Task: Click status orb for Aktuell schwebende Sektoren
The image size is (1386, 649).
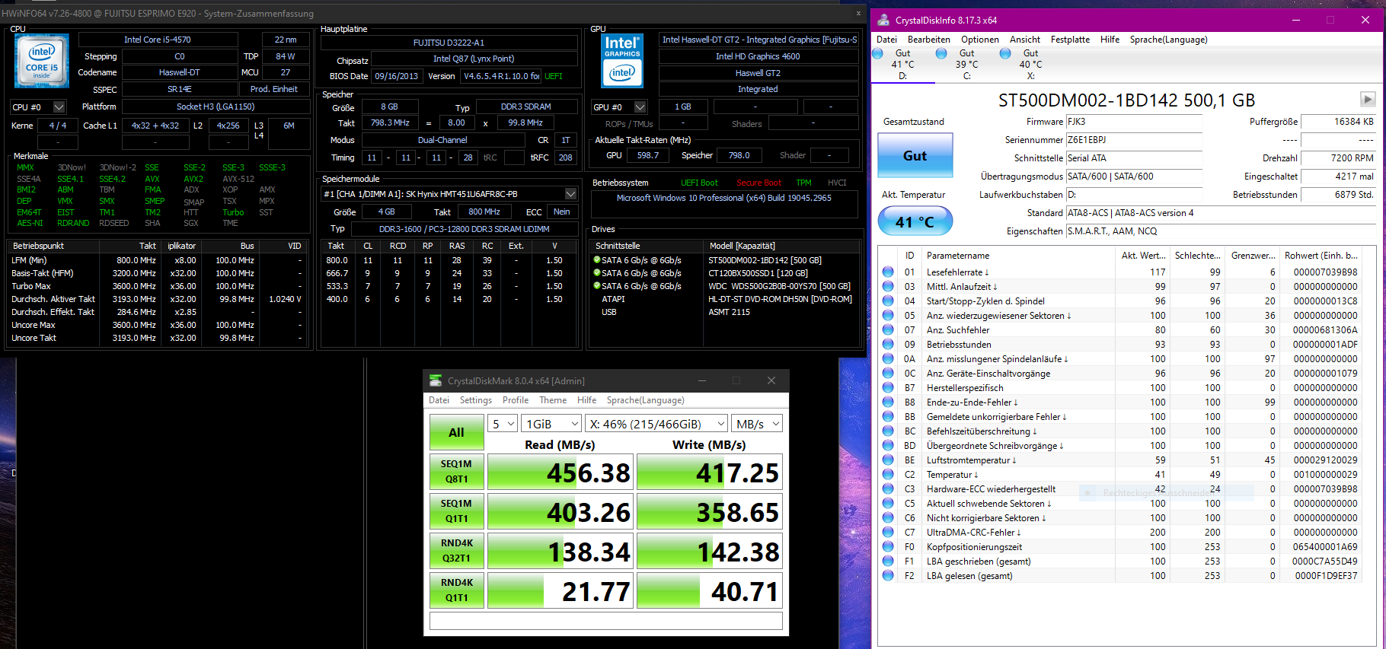Action: point(888,503)
